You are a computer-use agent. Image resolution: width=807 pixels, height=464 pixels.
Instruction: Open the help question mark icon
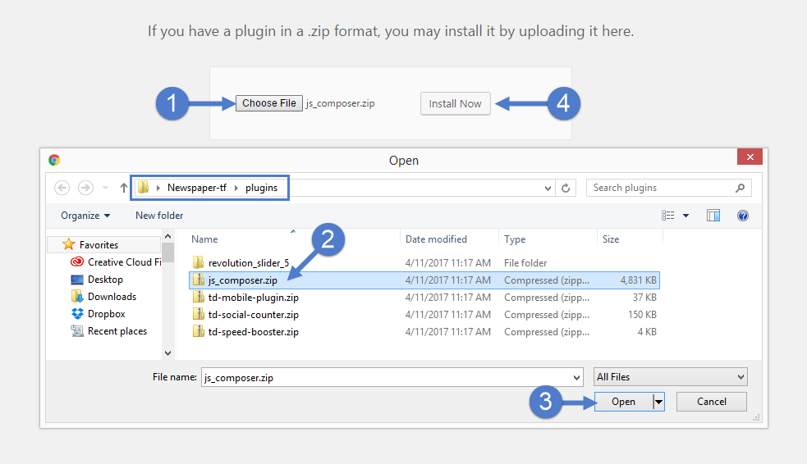743,216
